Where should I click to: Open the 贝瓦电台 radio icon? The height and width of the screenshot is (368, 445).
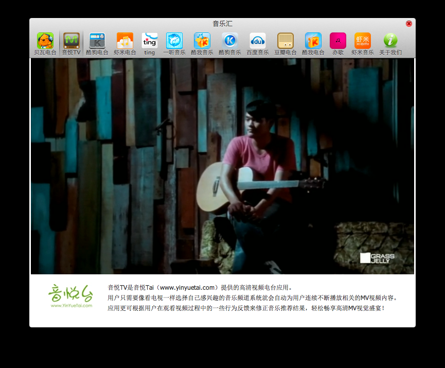45,44
